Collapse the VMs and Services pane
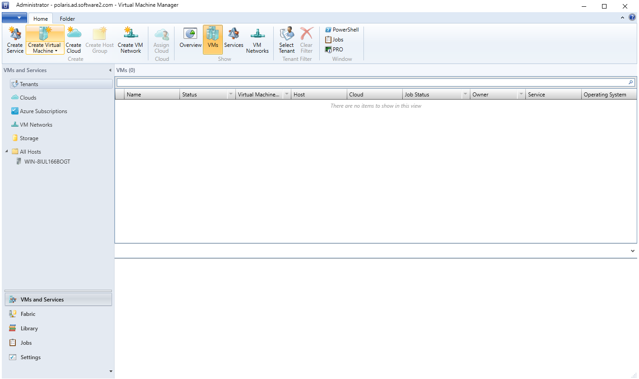The height and width of the screenshot is (379, 639). (110, 70)
